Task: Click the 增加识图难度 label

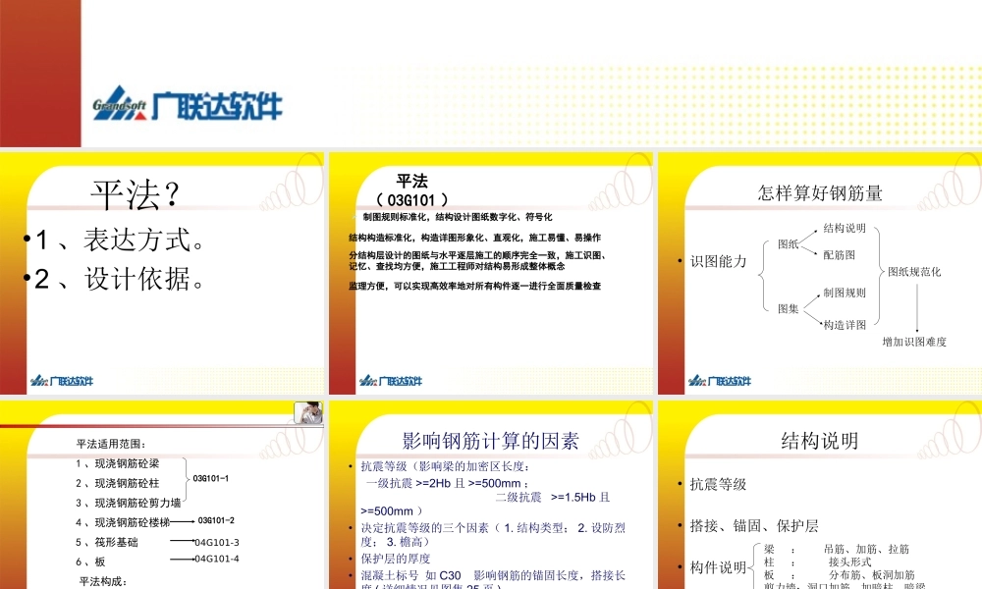Action: [x=914, y=342]
